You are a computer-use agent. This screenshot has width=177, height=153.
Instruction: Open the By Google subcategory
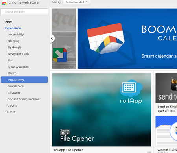pyautogui.click(x=15, y=47)
